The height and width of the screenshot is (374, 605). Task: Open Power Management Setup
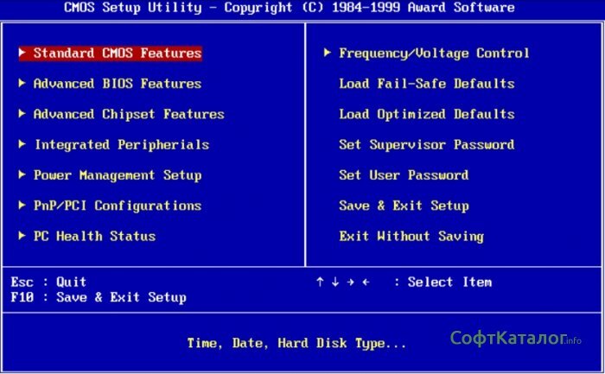click(118, 175)
